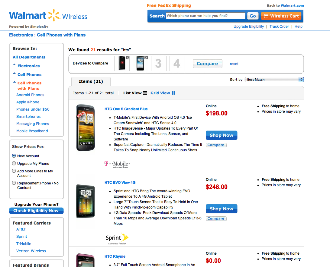Open the Wireless Cart
The width and height of the screenshot is (330, 267).
[x=281, y=16]
